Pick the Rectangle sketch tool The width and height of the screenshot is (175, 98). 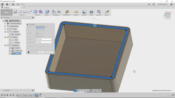pos(25,12)
